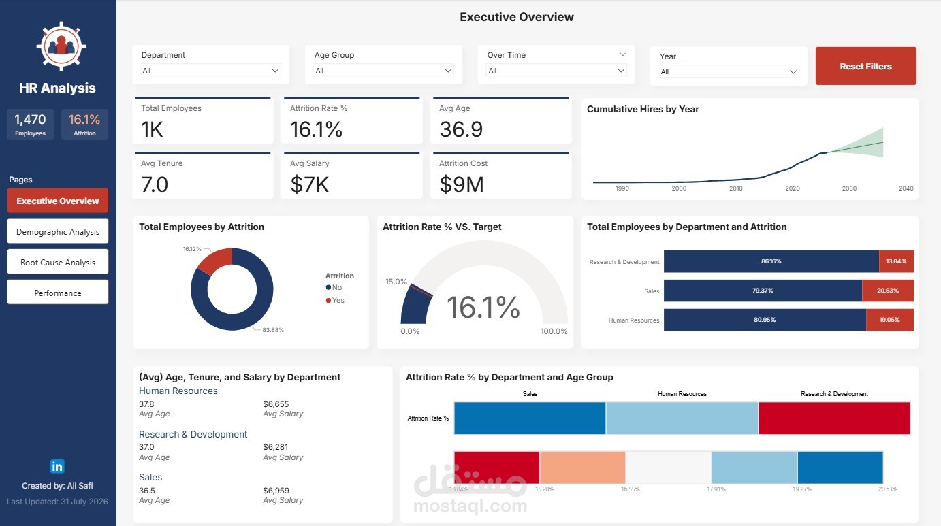Viewport: 941px width, 526px height.
Task: Select the Human Resources 80.95% bar segment
Action: 765,320
